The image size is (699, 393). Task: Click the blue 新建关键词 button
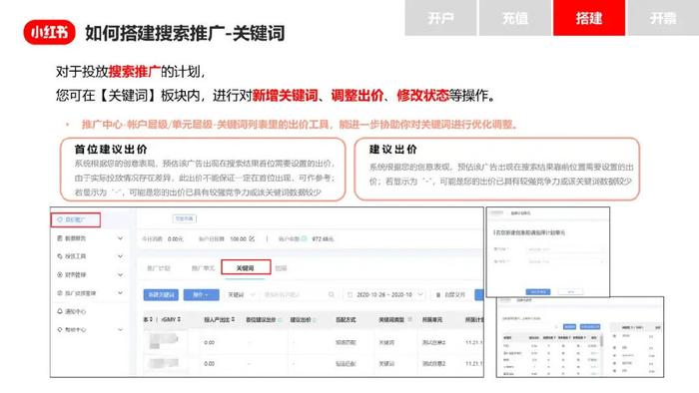[x=161, y=294]
